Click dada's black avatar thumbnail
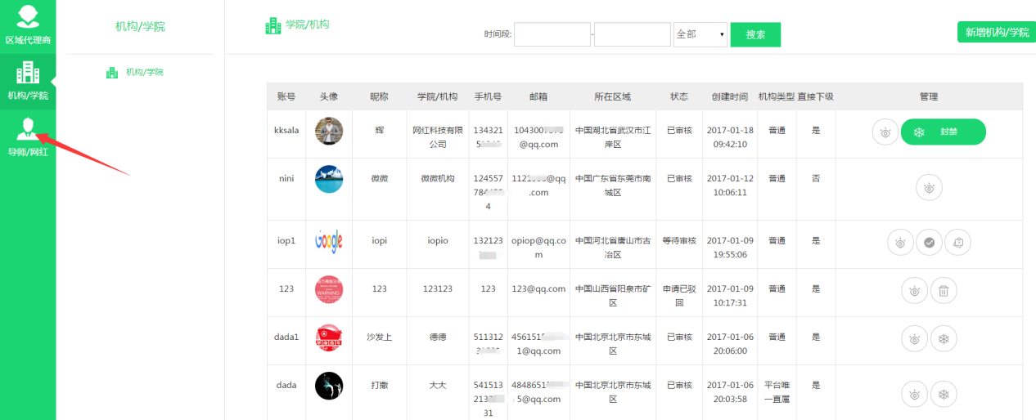This screenshot has width=1036, height=420. 329,386
